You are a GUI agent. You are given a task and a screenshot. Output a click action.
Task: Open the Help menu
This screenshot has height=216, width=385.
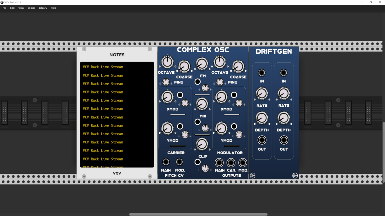[53, 8]
